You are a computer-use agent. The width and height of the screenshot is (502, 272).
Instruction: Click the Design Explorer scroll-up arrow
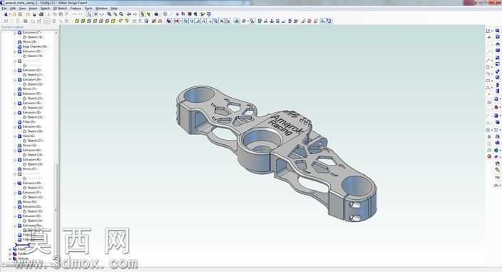56,33
